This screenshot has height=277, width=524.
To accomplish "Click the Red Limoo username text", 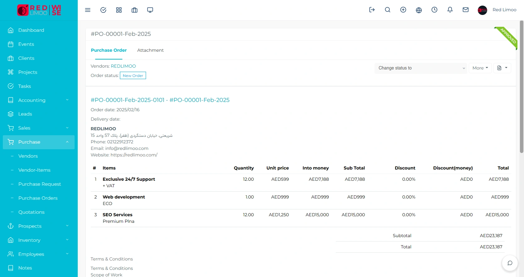I will click(x=504, y=10).
